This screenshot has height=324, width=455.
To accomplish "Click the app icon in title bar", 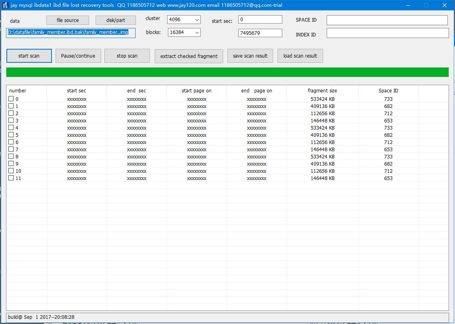I will coord(5,5).
